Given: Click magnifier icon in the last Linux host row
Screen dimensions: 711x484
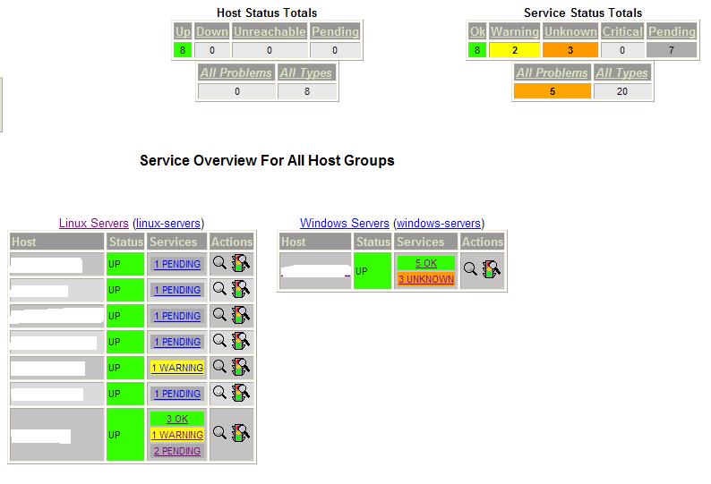Looking at the screenshot, I should [x=220, y=434].
